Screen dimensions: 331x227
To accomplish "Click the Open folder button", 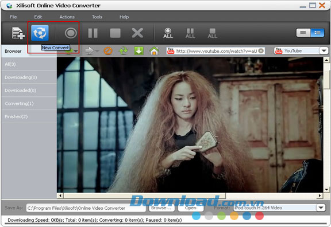I will 191,208.
